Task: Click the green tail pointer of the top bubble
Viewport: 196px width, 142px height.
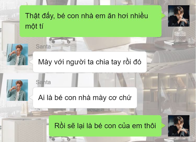Action: click(163, 16)
